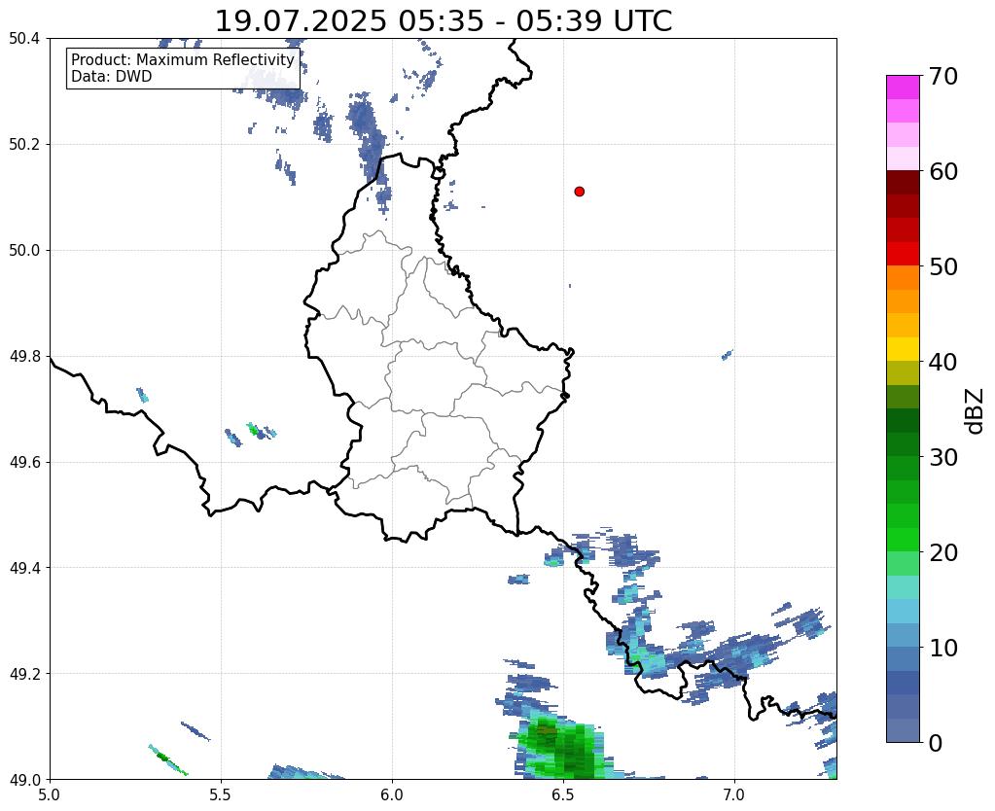Click the 49.4 latitude axis label
Image resolution: width=995 pixels, height=811 pixels.
click(24, 568)
